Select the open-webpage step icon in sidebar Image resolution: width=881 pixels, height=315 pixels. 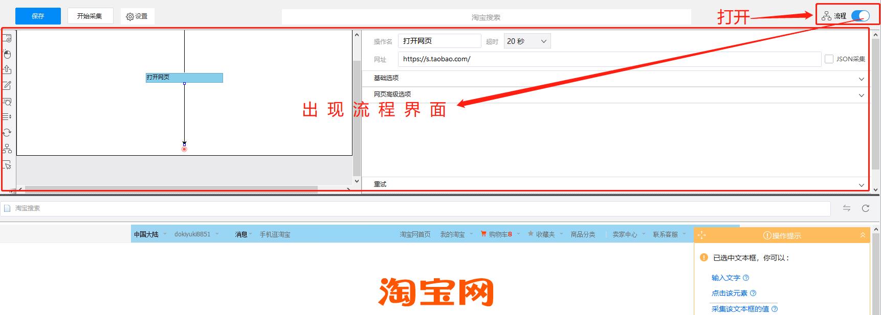point(7,38)
